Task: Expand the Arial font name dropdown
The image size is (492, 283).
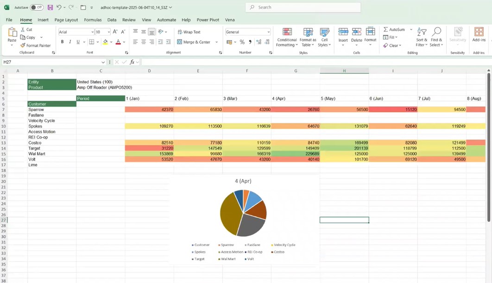Action: [x=92, y=32]
